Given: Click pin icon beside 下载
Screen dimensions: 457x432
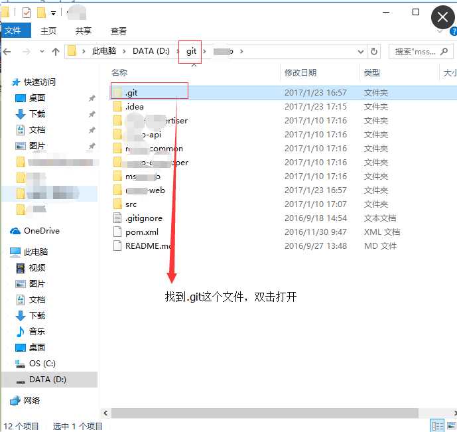Looking at the screenshot, I should pos(92,114).
